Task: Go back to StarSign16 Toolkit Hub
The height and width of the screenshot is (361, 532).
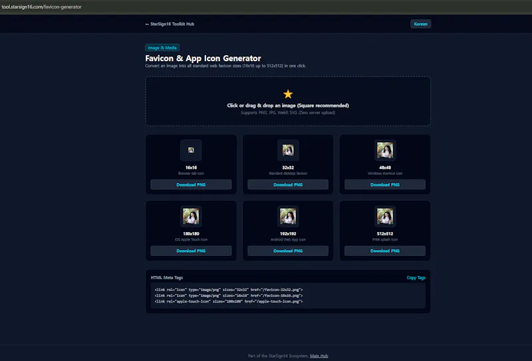Action: [x=170, y=24]
